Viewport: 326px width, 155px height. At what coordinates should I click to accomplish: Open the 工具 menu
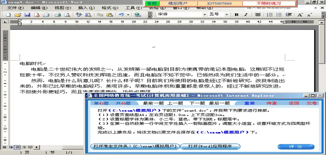(x=134, y=8)
